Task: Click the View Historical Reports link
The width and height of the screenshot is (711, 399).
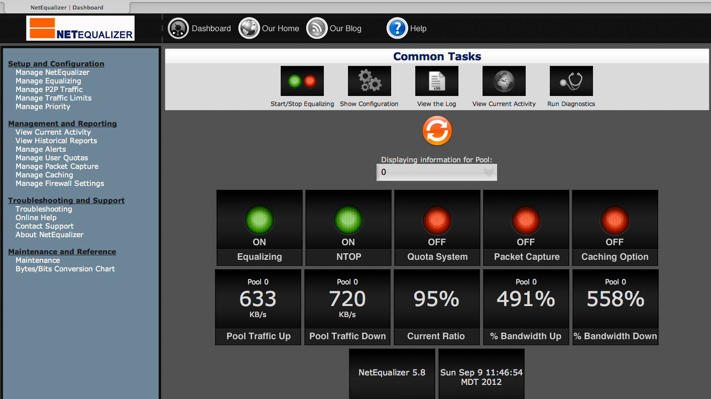Action: coord(56,141)
